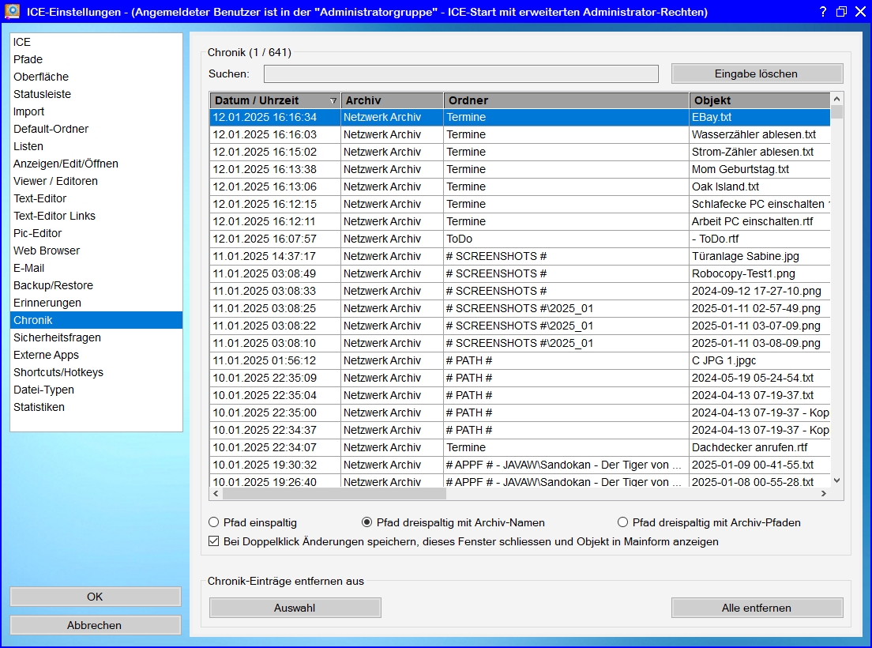Screen dimensions: 872x648
Task: Select the 2025-01-09 00-41-55.txt entry
Action: pos(760,465)
